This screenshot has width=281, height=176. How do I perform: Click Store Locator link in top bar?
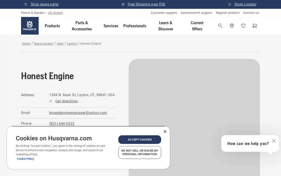(245, 4)
